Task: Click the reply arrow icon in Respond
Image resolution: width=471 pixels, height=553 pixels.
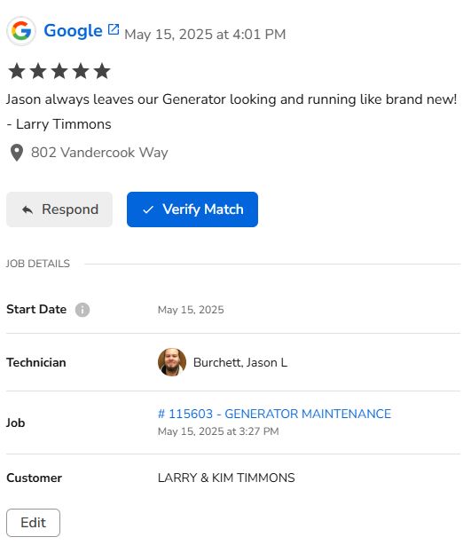Action: point(27,210)
